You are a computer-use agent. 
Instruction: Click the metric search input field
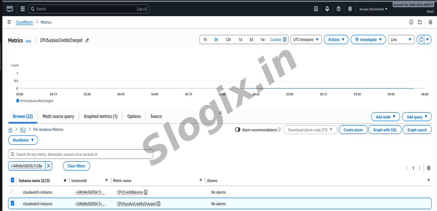[81, 154]
